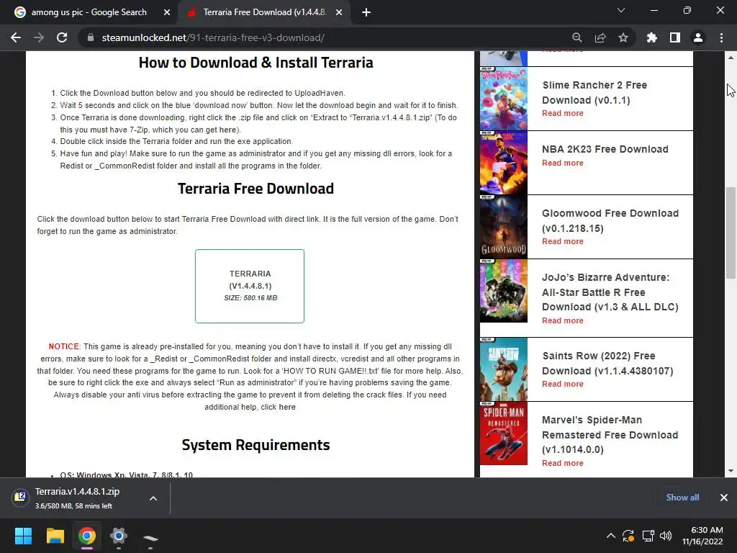Click the last pinned taskbar app icon

click(x=150, y=537)
